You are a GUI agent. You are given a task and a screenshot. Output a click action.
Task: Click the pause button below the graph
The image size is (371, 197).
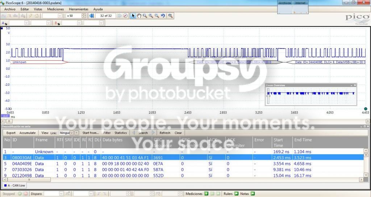[x=9, y=121]
